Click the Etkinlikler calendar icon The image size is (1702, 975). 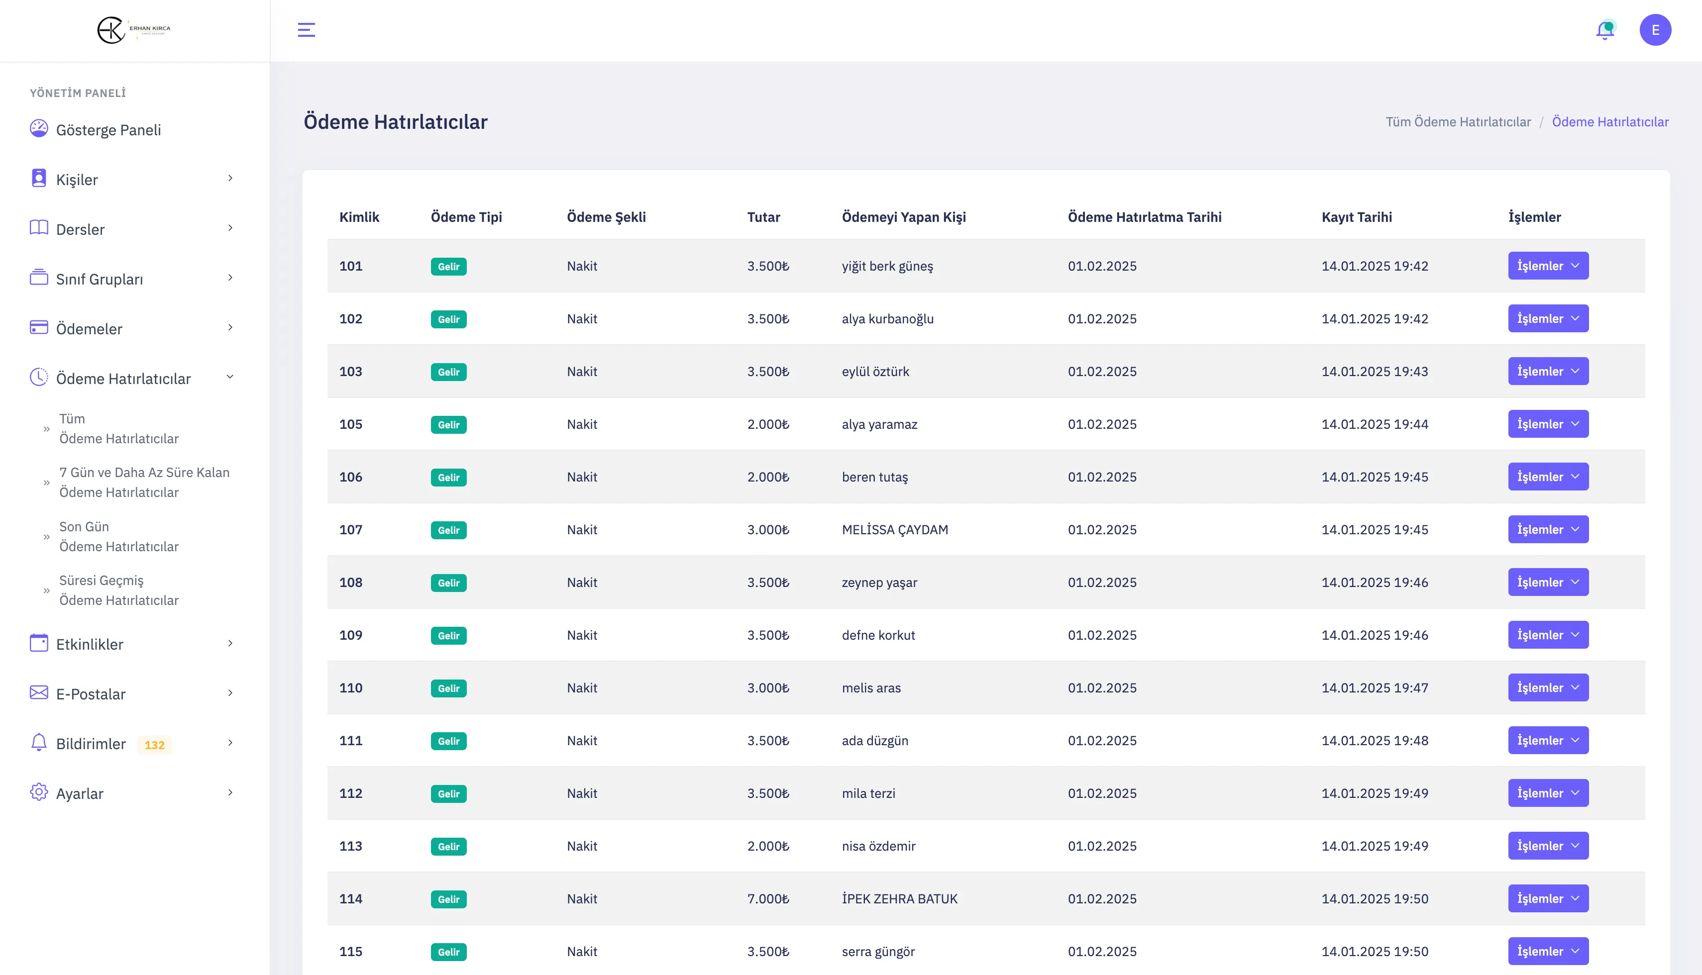click(39, 643)
